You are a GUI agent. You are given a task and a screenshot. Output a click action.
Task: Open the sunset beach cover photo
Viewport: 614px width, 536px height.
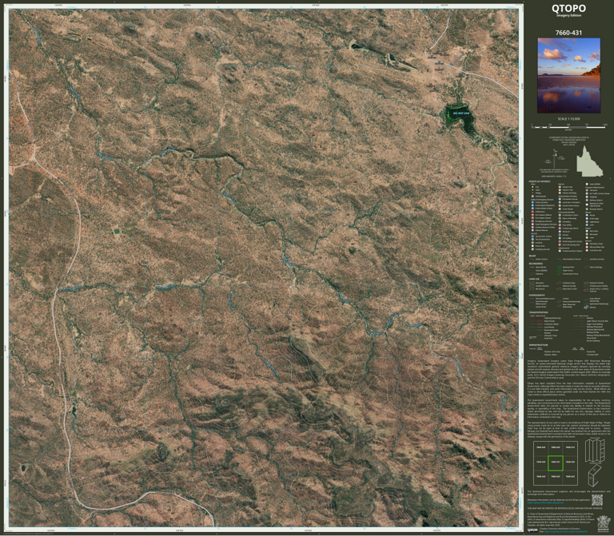click(569, 76)
